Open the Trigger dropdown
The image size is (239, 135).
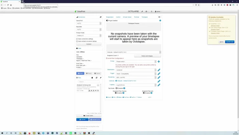[x=136, y=74]
